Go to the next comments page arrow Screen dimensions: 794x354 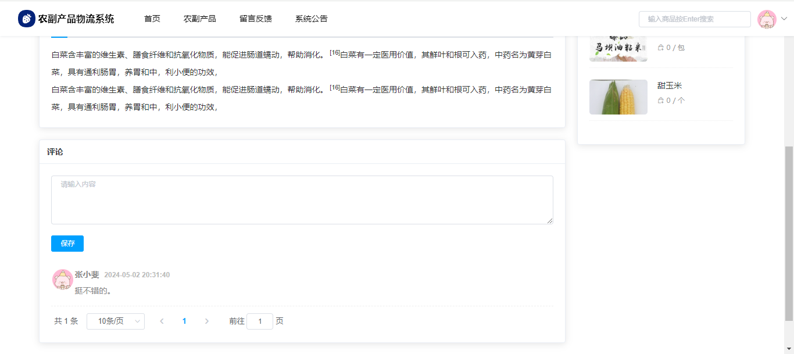point(207,321)
